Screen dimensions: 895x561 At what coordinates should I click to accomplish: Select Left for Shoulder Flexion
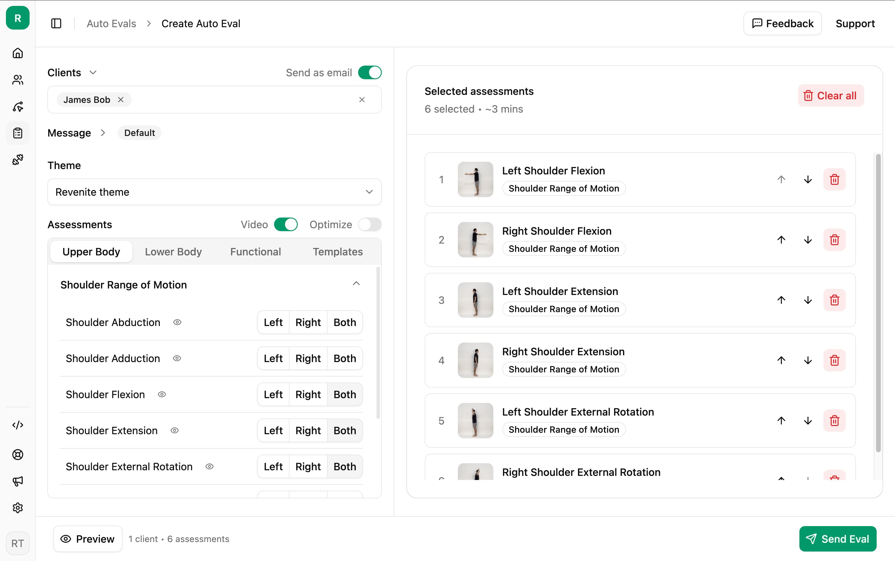[273, 394]
